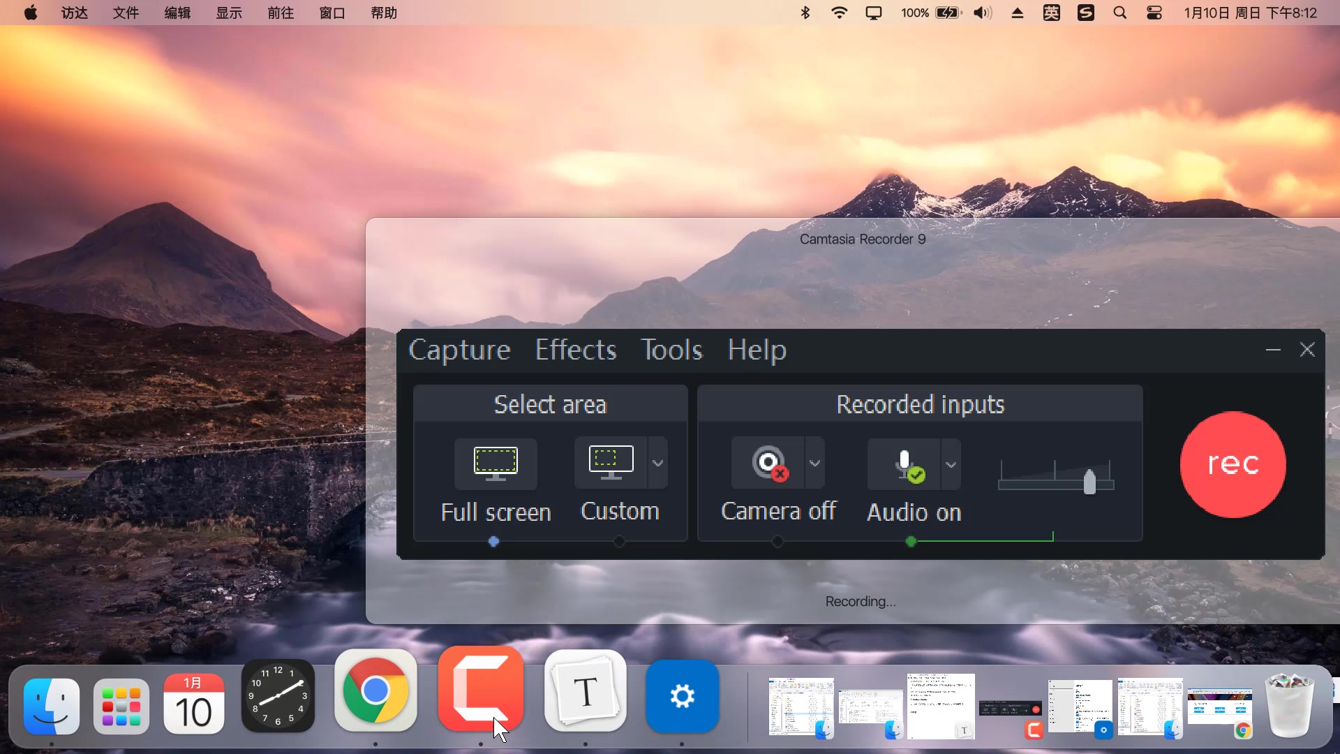Open the camera options dropdown arrow

tap(814, 464)
